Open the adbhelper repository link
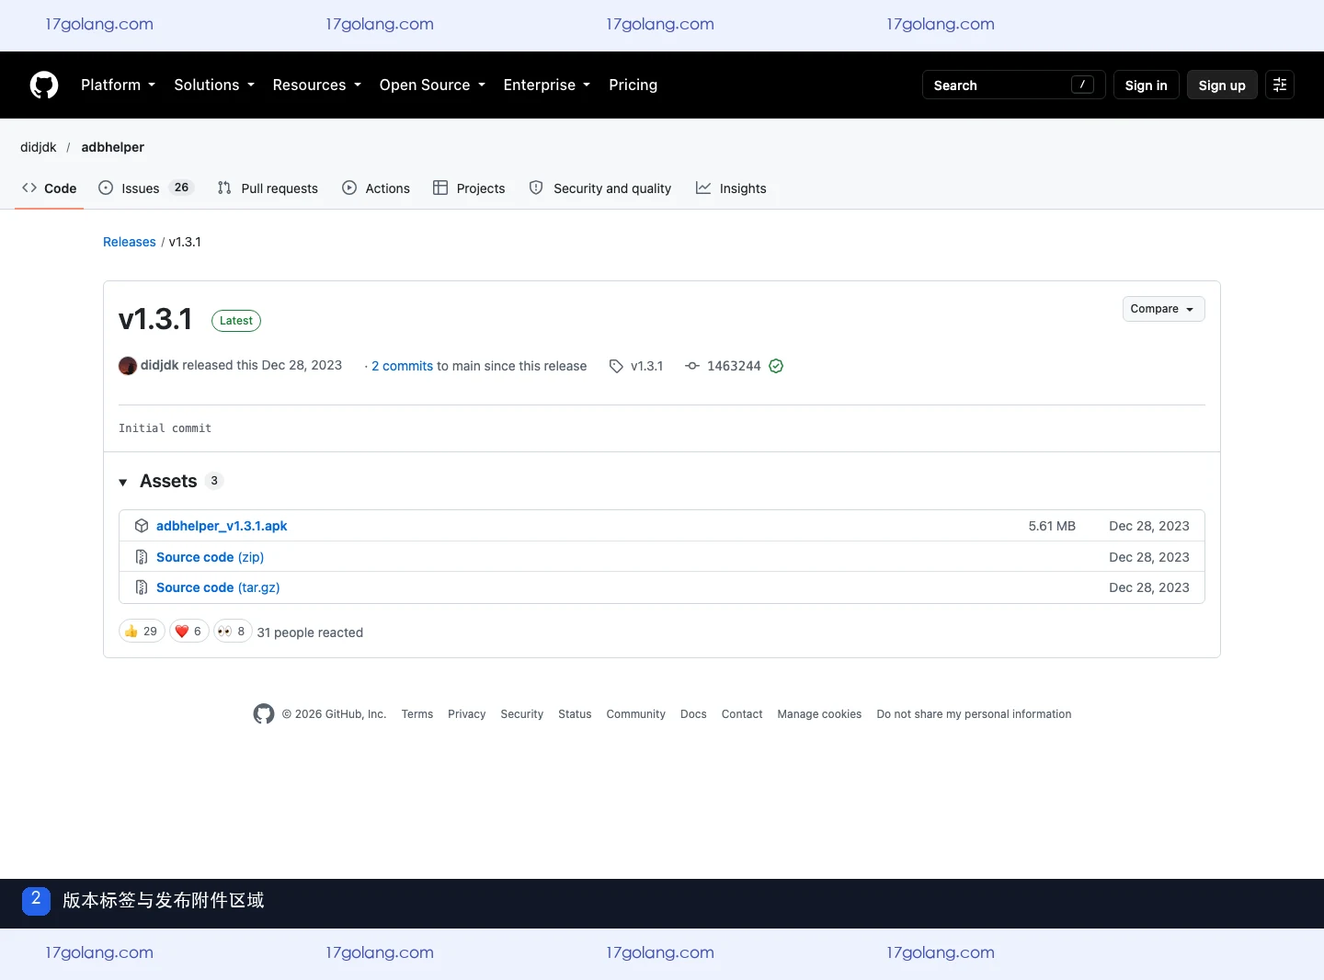The width and height of the screenshot is (1324, 980). (x=112, y=147)
